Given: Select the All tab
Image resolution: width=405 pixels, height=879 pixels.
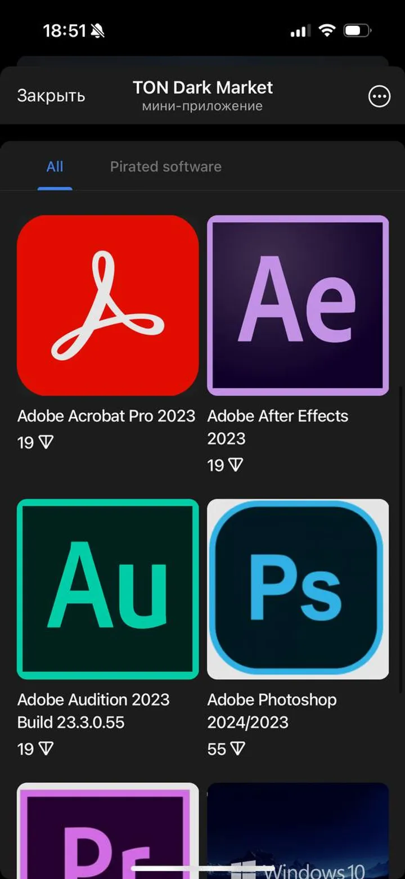Looking at the screenshot, I should coord(55,167).
